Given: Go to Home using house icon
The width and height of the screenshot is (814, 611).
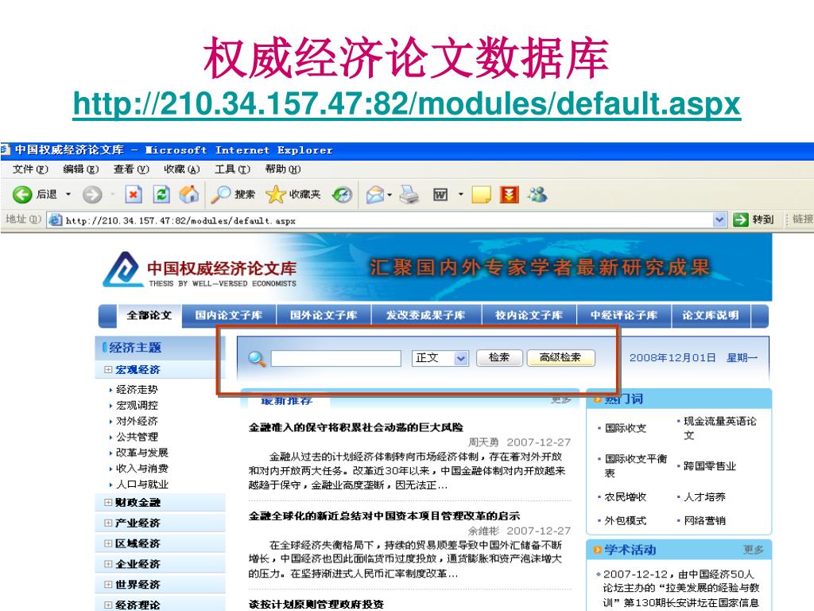Looking at the screenshot, I should point(189,195).
